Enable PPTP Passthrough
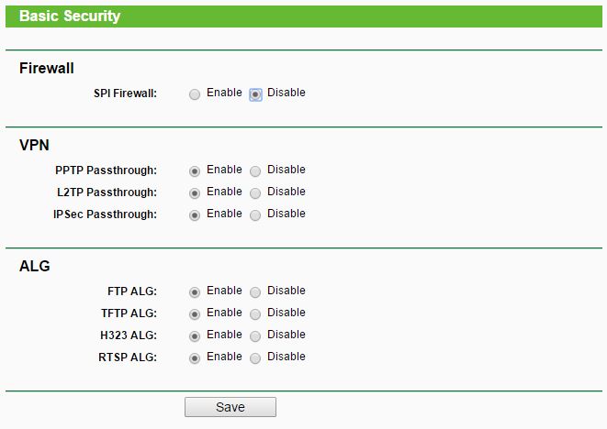The width and height of the screenshot is (607, 429). coord(195,171)
